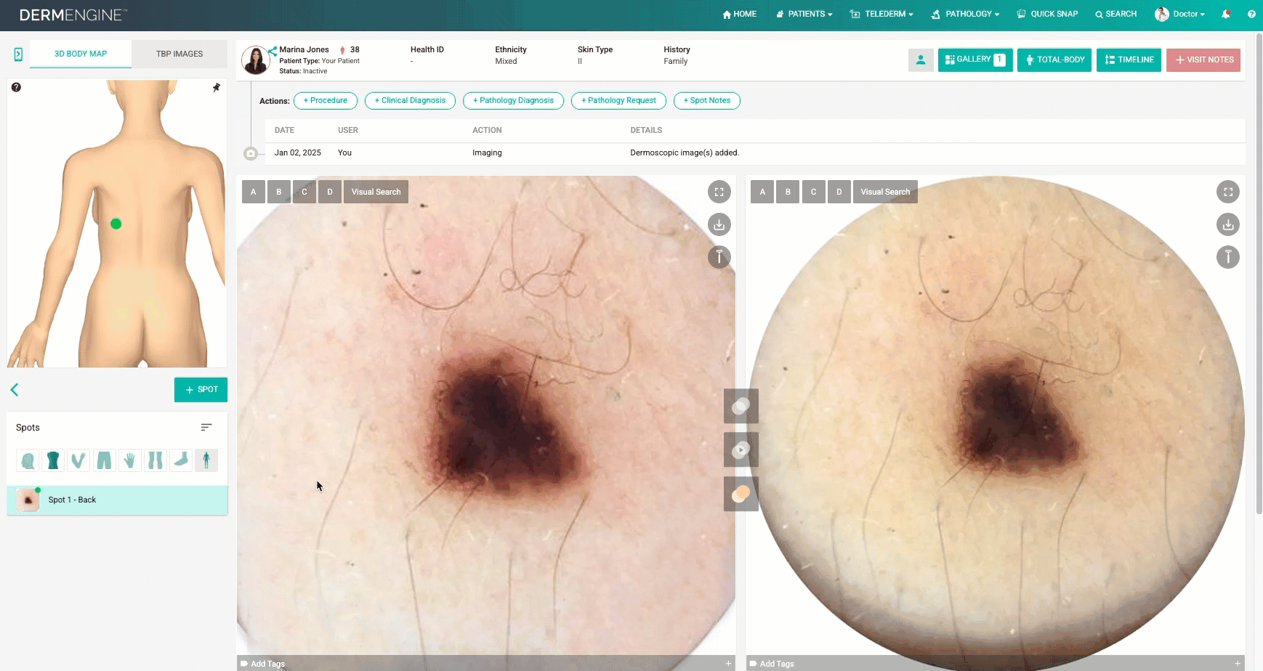Switch to the TBP IMAGES tab
The width and height of the screenshot is (1263, 671).
click(179, 53)
